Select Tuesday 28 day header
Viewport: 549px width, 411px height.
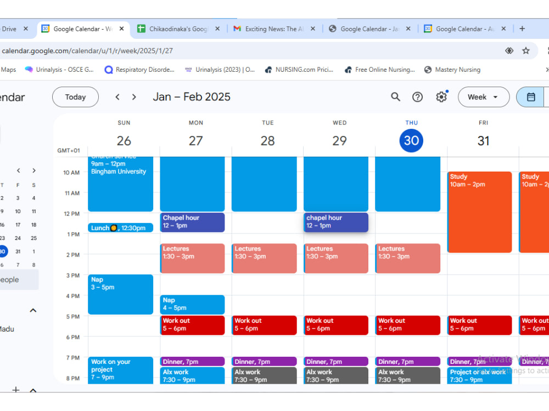267,140
